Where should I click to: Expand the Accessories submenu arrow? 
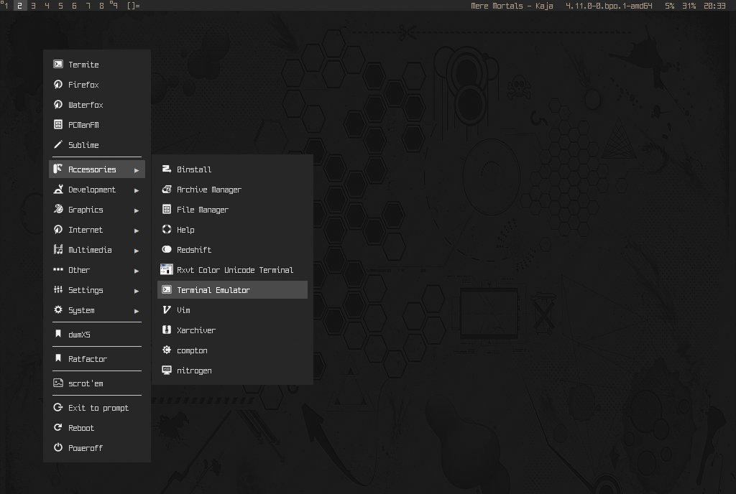(137, 170)
